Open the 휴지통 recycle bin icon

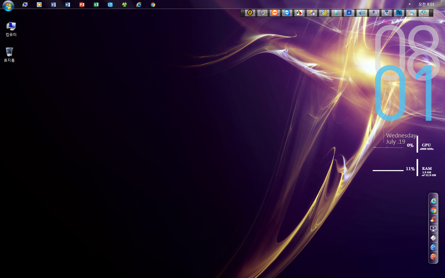[9, 55]
